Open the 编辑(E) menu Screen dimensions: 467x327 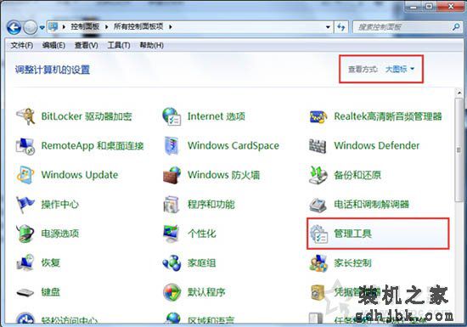(53, 45)
